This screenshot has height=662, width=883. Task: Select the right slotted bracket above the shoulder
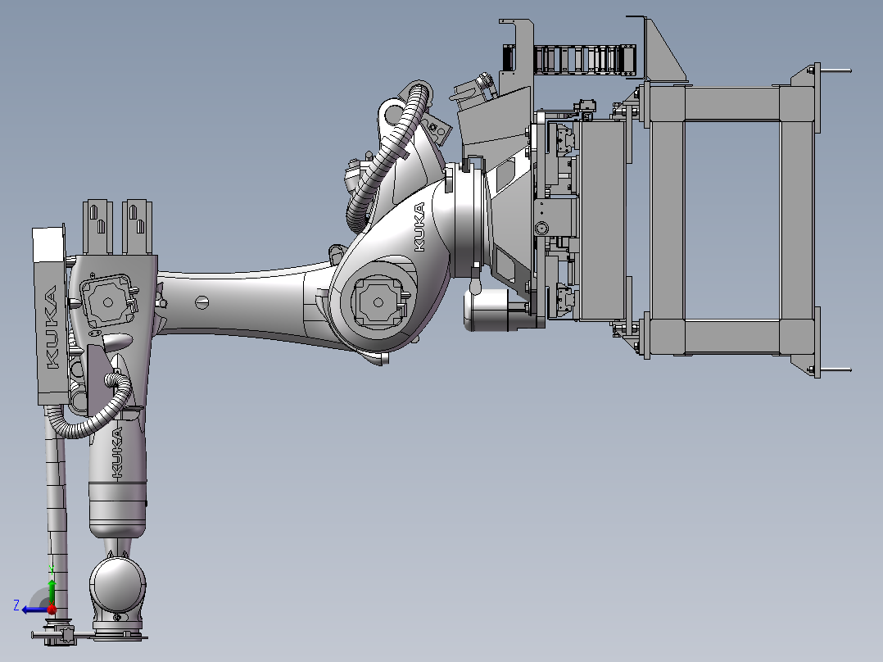[x=137, y=227]
